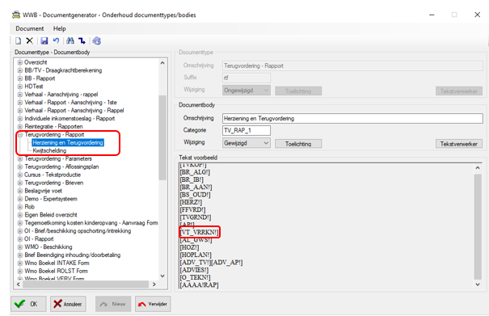Open the Documentbody Wijziging dropdown (Gewijzigd)
This screenshot has height=316, width=489.
(247, 143)
